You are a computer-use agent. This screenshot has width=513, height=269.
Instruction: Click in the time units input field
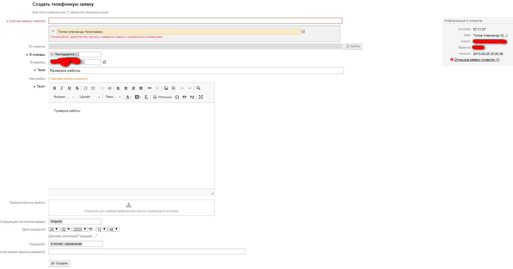(x=146, y=252)
